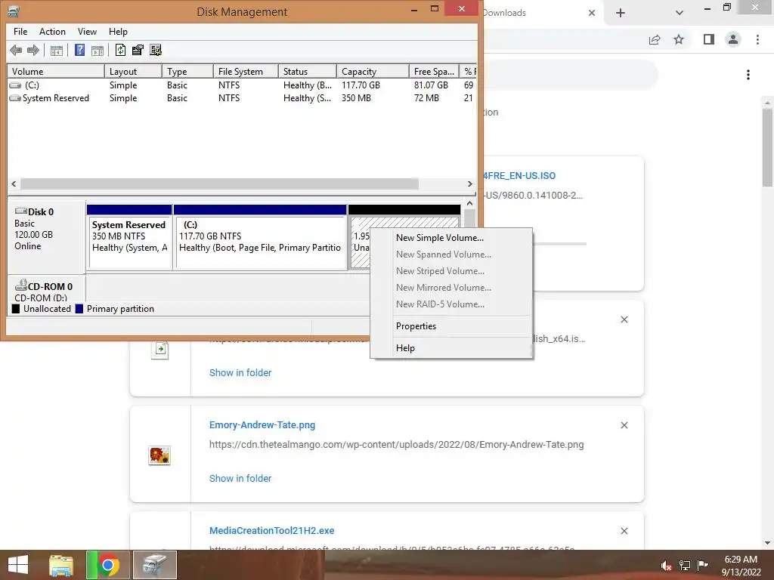Open new Chrome tab with plus button
Screen dimensions: 774x580
click(621, 13)
